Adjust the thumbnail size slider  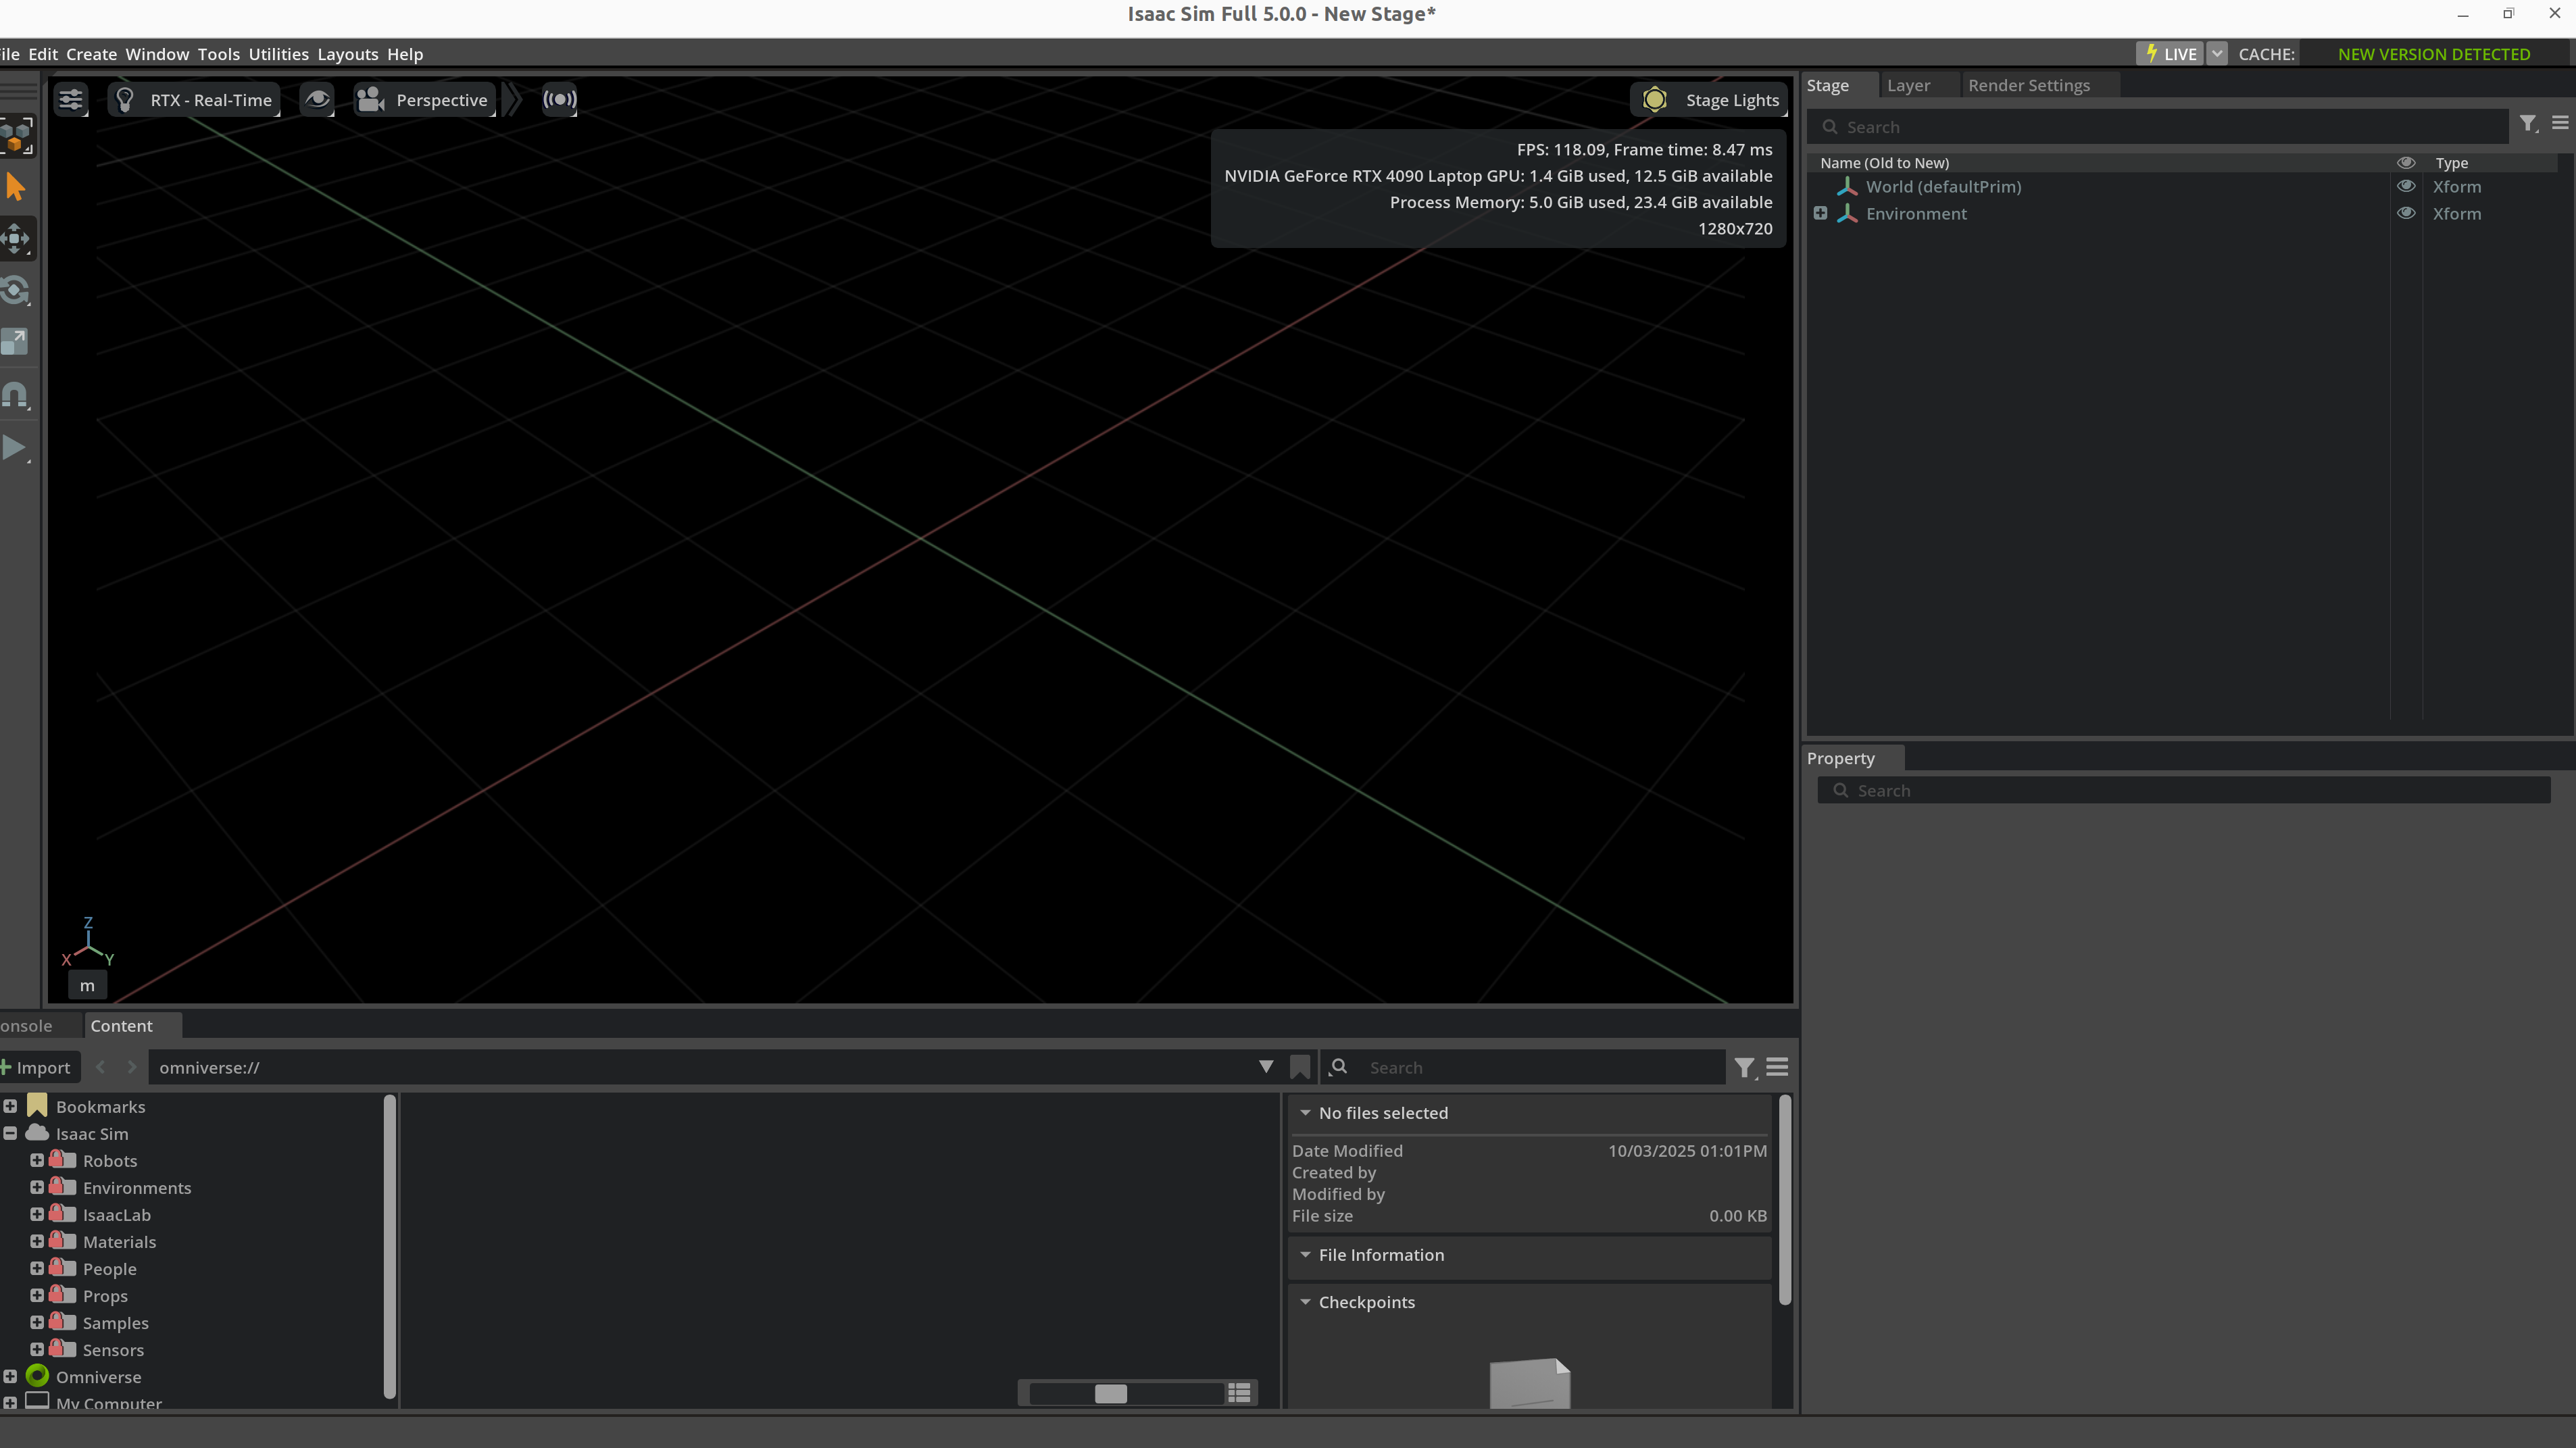(1110, 1393)
